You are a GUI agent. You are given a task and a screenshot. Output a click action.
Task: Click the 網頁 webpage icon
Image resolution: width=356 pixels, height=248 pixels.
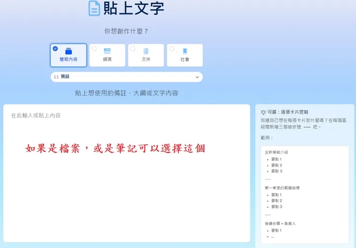tap(107, 51)
